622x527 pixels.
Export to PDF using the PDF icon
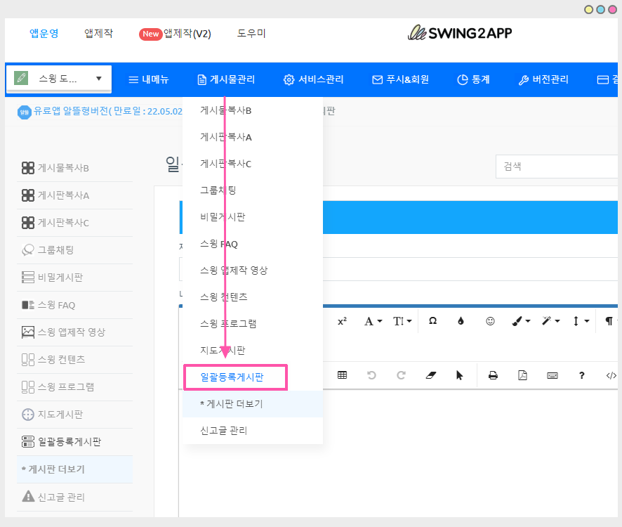tap(522, 375)
